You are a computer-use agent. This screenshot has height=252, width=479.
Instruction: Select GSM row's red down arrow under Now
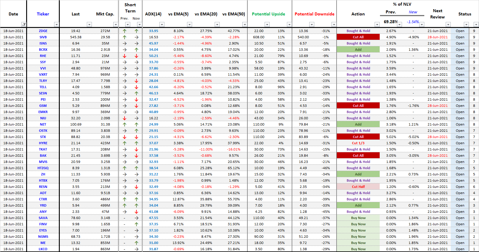[x=136, y=106]
